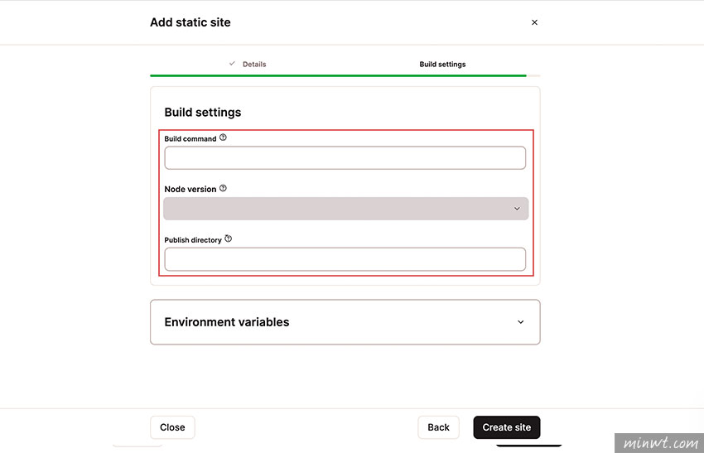Focus the Publish directory input field
This screenshot has height=453, width=704.
tap(345, 259)
